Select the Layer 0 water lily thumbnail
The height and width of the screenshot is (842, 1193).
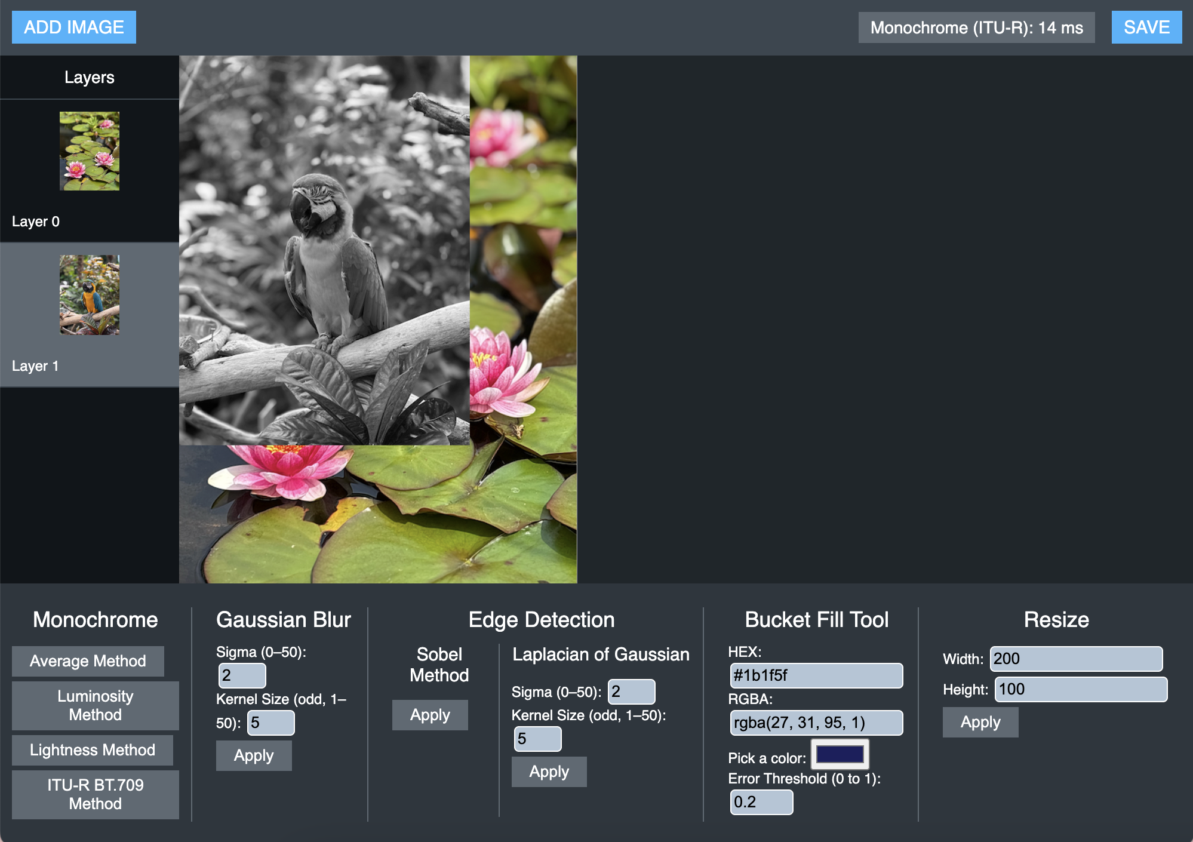90,151
